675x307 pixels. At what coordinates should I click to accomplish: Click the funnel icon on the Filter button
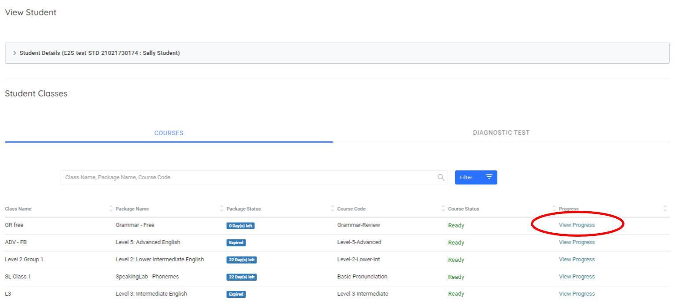coord(489,177)
